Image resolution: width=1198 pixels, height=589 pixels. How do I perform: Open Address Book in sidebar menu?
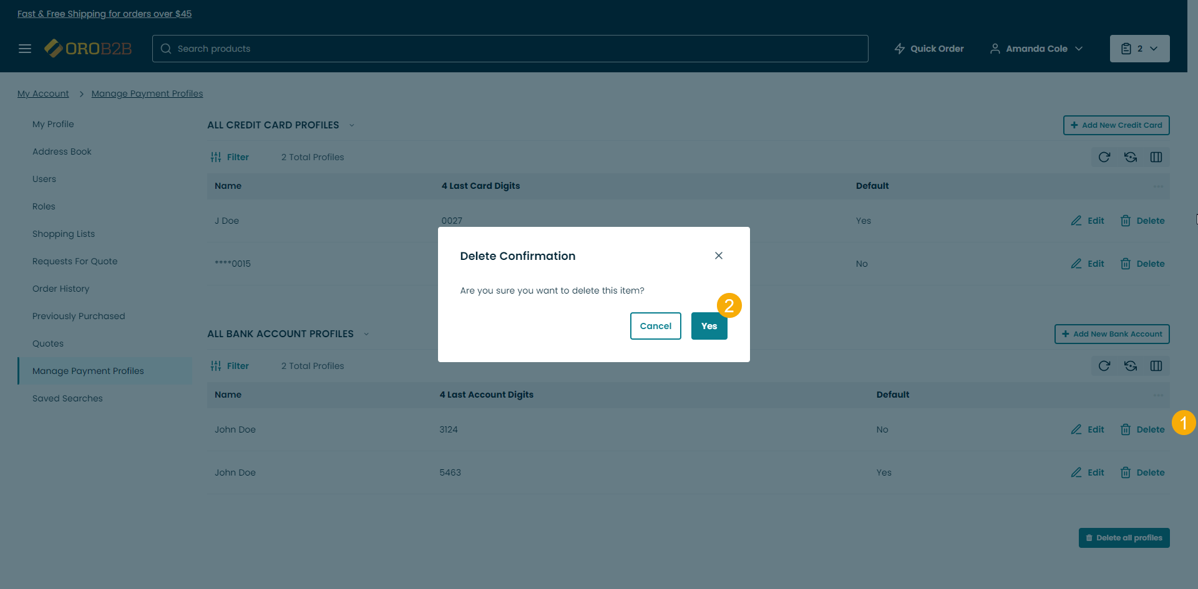[62, 151]
